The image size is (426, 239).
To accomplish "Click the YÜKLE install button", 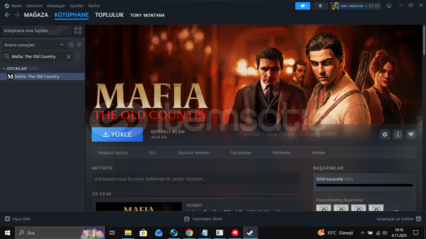I will coord(117,134).
